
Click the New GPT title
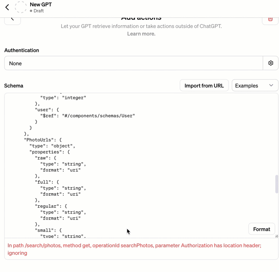[x=41, y=5]
